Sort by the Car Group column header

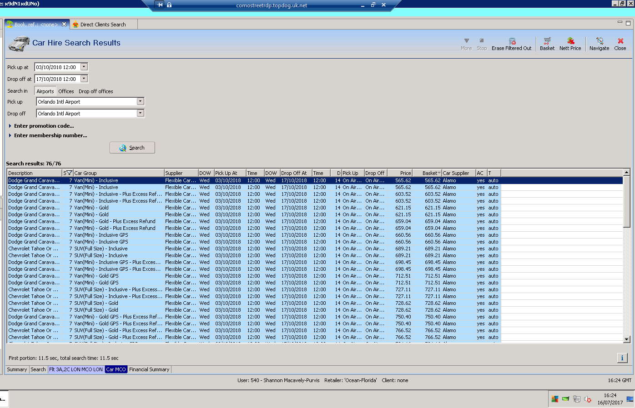click(x=119, y=173)
